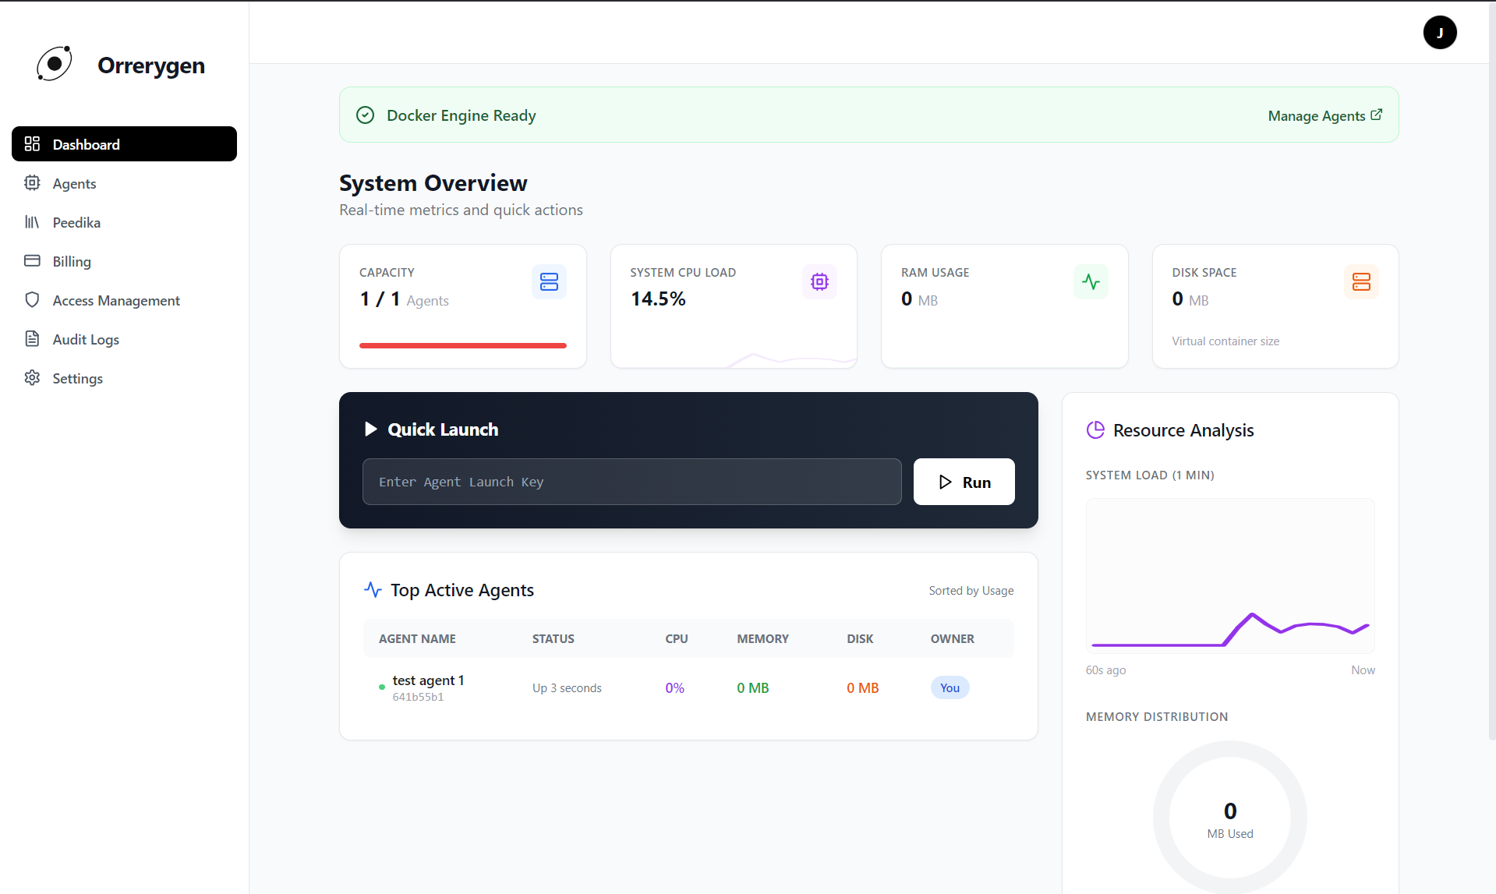
Task: Select the Billing credit card icon
Action: pos(32,261)
